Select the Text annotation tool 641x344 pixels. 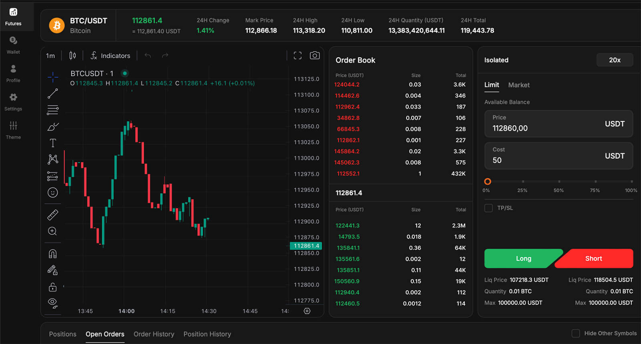click(52, 143)
